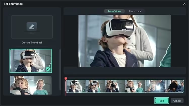This screenshot has height=106, width=189.
Task: Click third filmstrip frame with child holding camera
Action: (x=115, y=86)
